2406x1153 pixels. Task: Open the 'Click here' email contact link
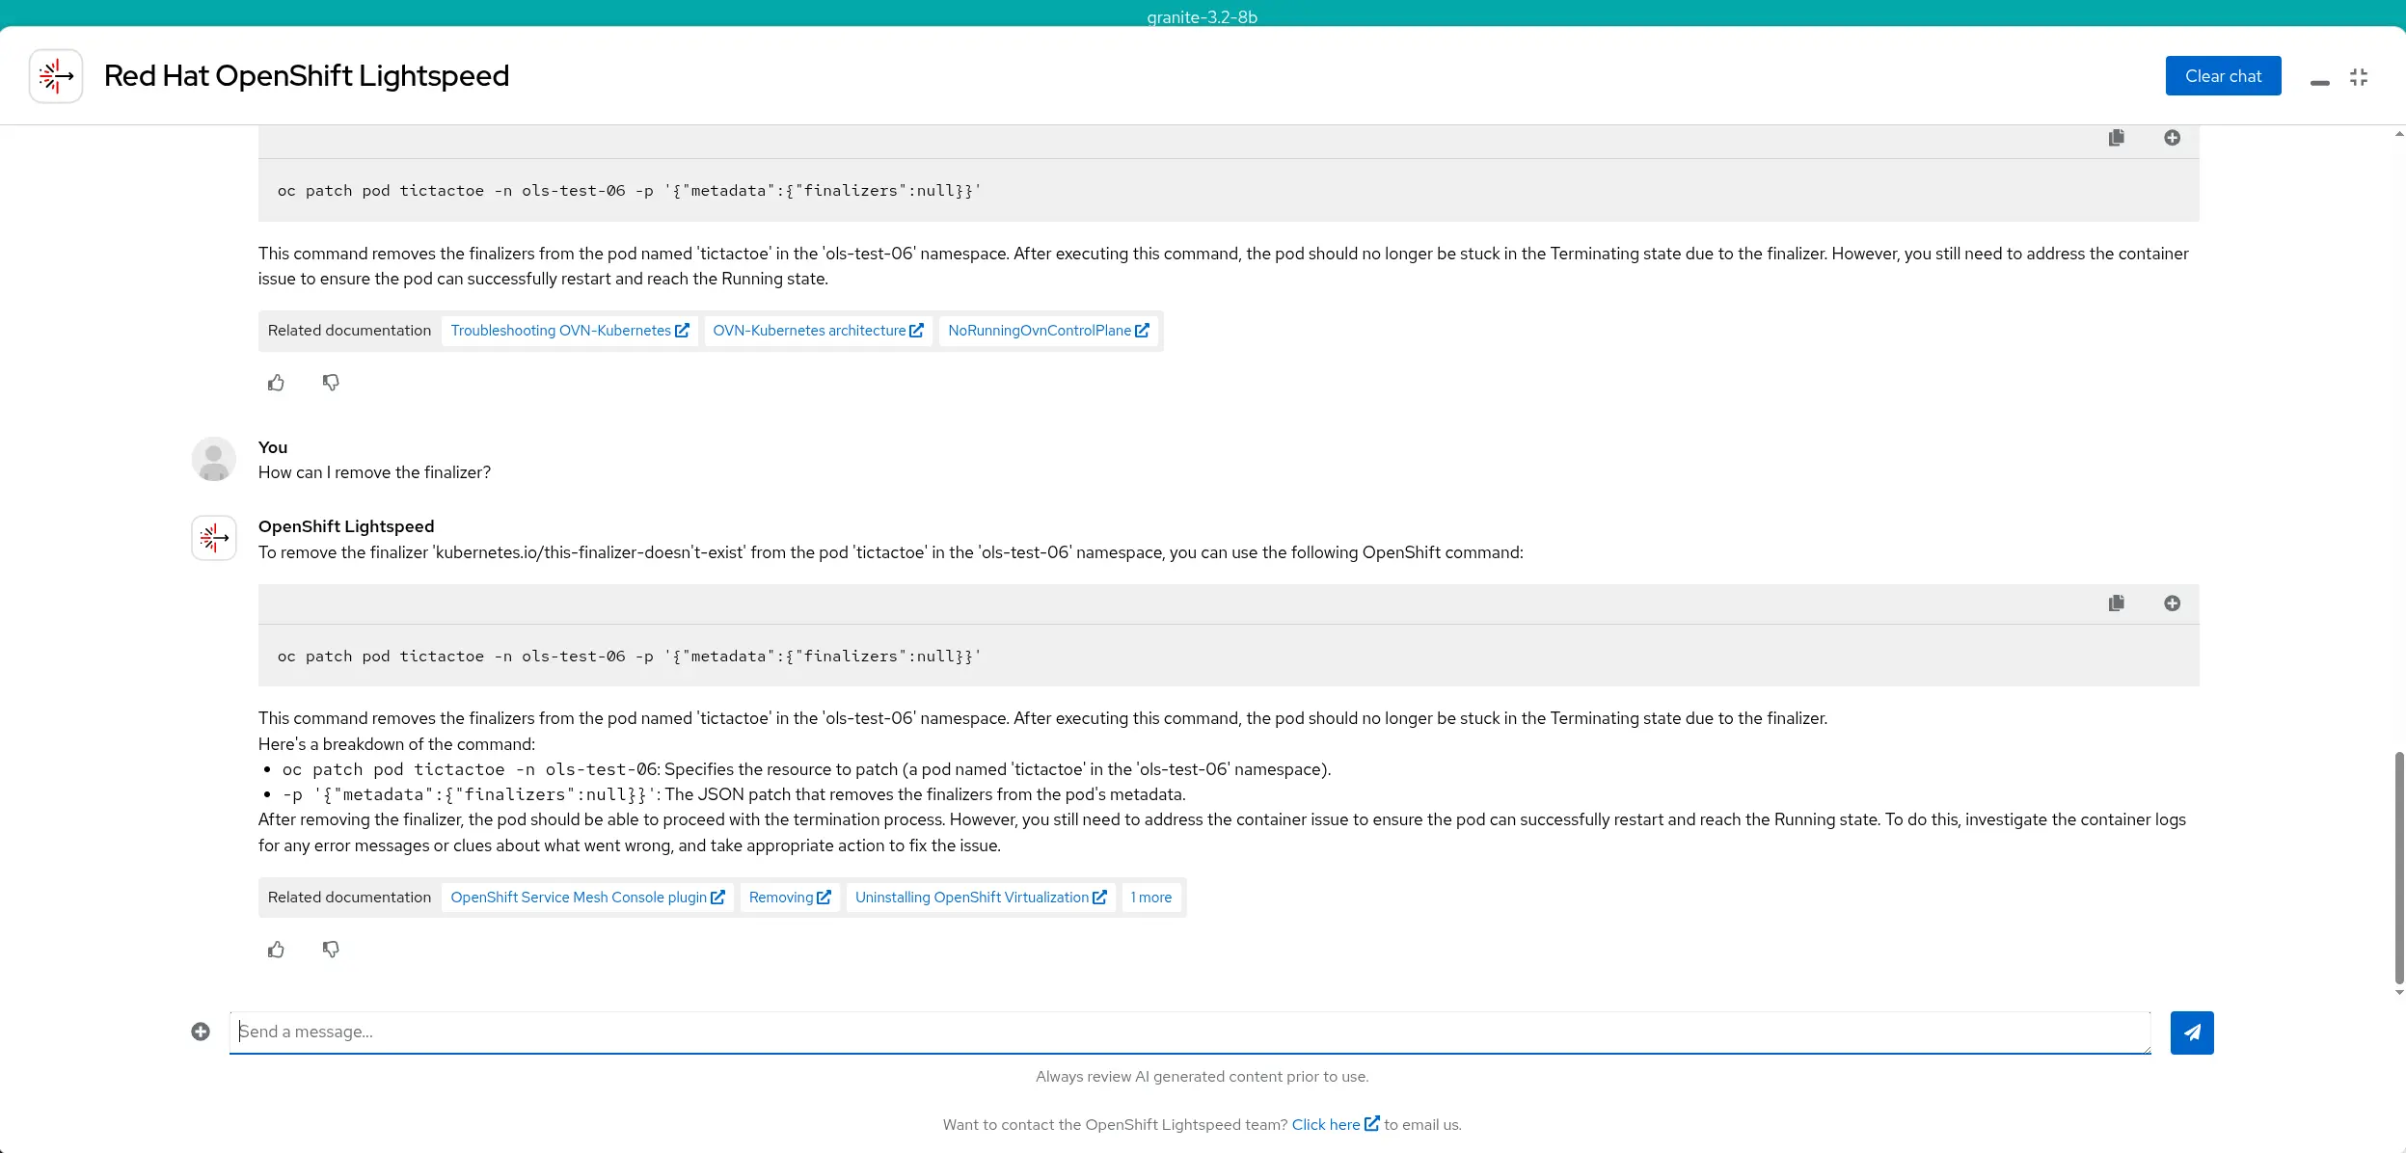[x=1336, y=1125]
